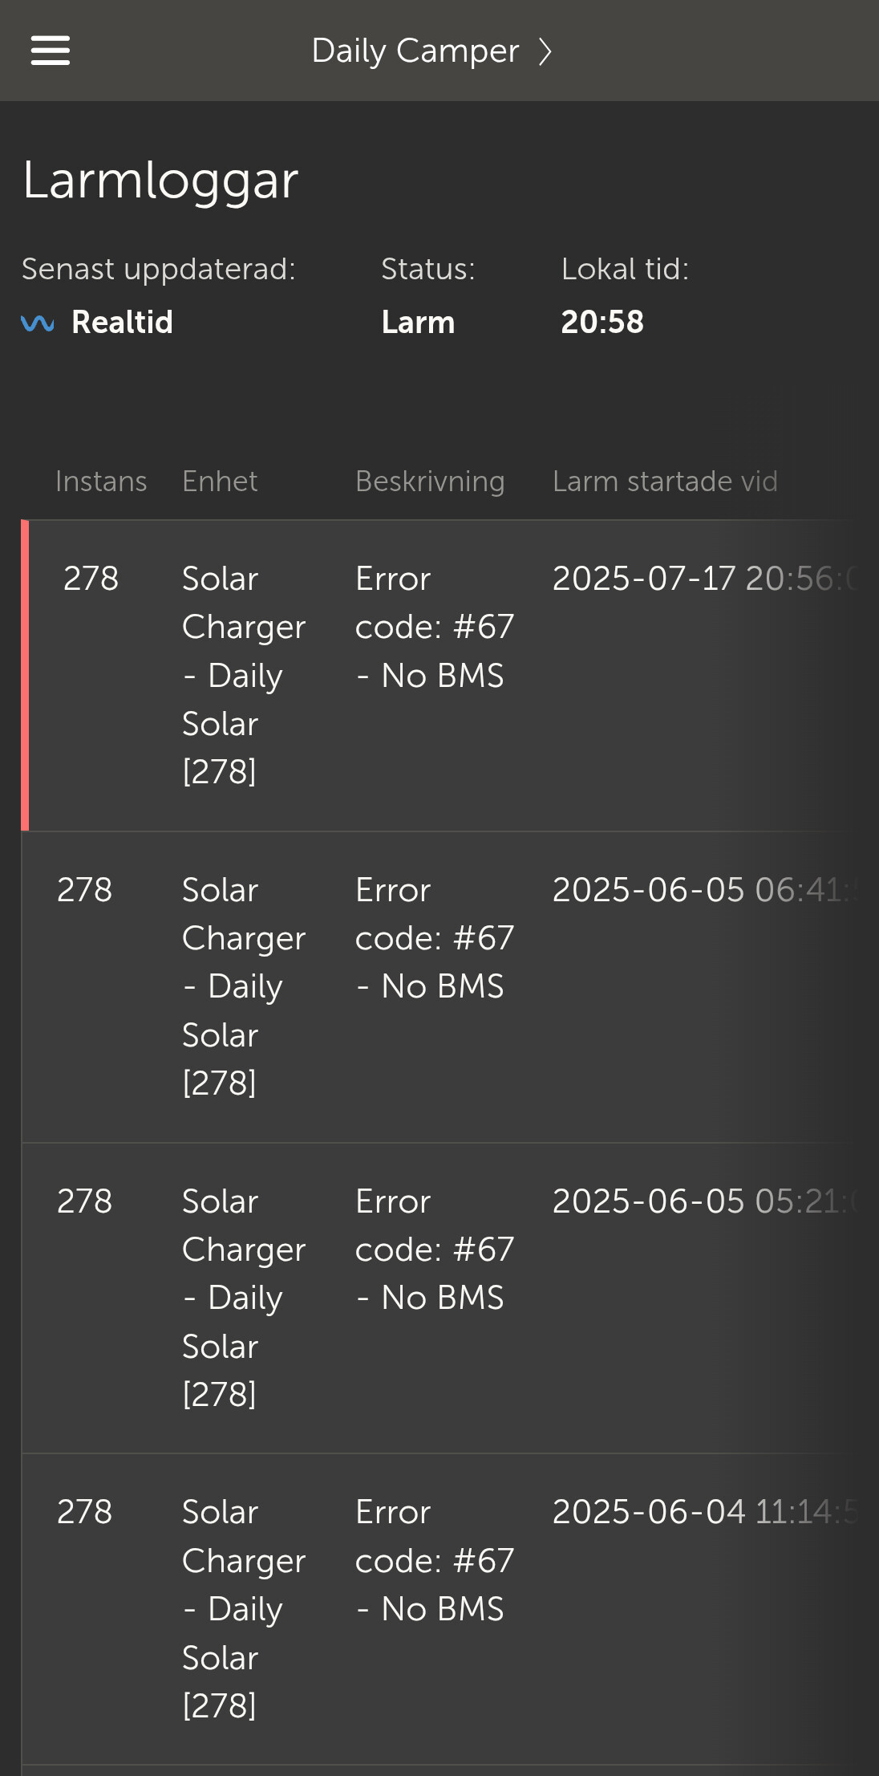Click the Larm status value
This screenshot has width=879, height=1776.
click(x=418, y=323)
